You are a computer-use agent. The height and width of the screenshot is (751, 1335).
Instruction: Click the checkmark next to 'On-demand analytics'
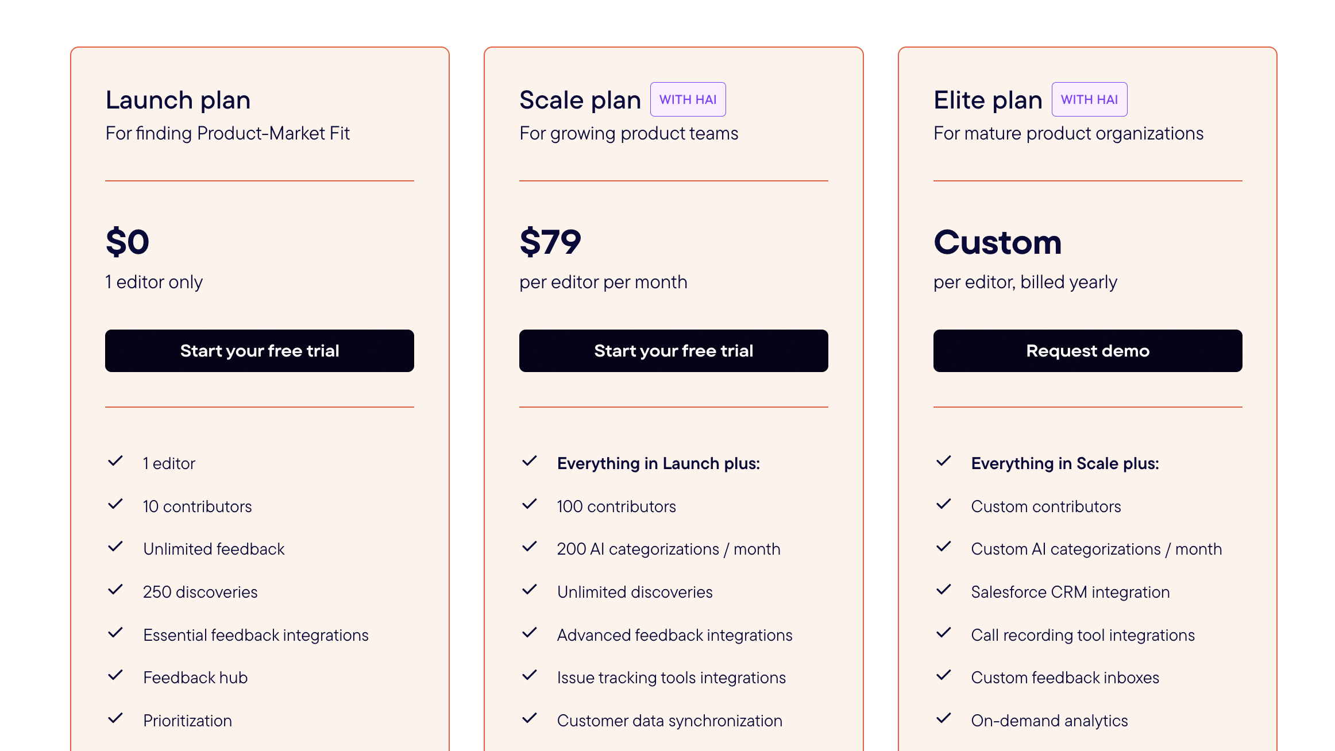[x=944, y=719]
